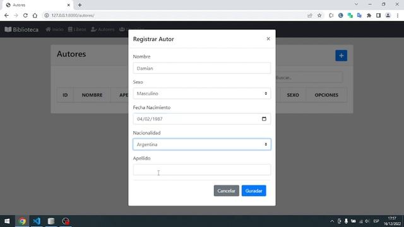Viewport: 404px width, 227px height.
Task: Click the ESP language indicator
Action: coord(376,221)
